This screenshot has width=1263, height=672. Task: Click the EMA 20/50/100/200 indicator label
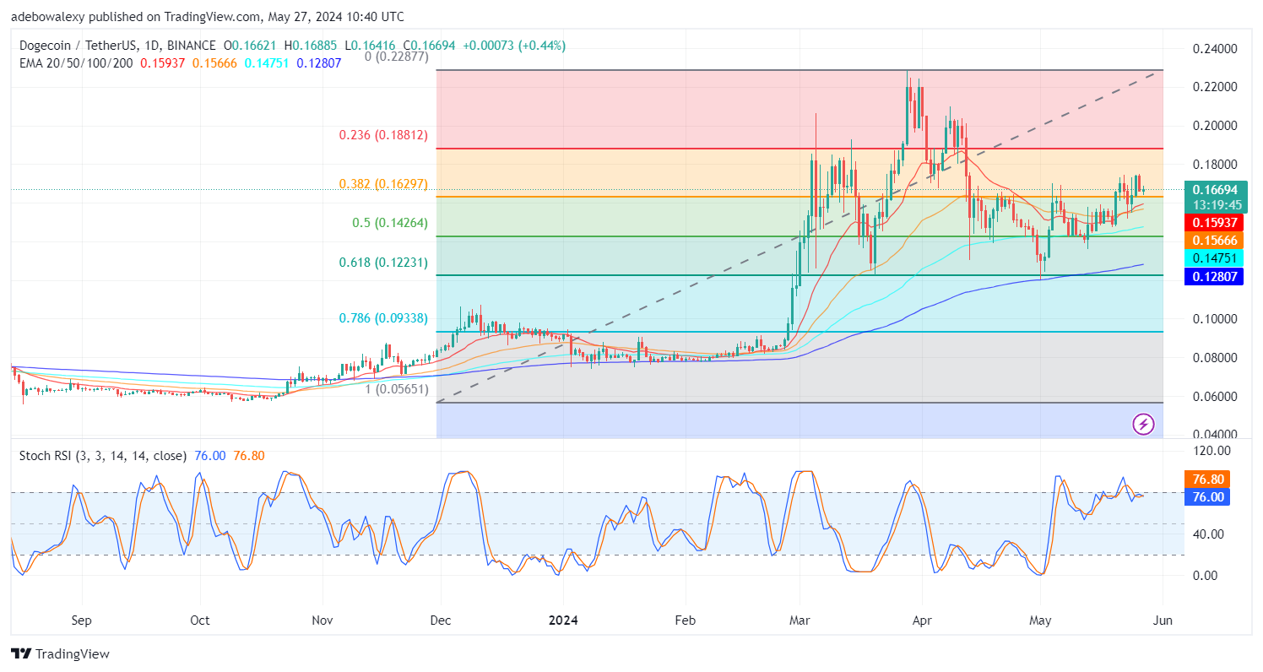pyautogui.click(x=74, y=63)
